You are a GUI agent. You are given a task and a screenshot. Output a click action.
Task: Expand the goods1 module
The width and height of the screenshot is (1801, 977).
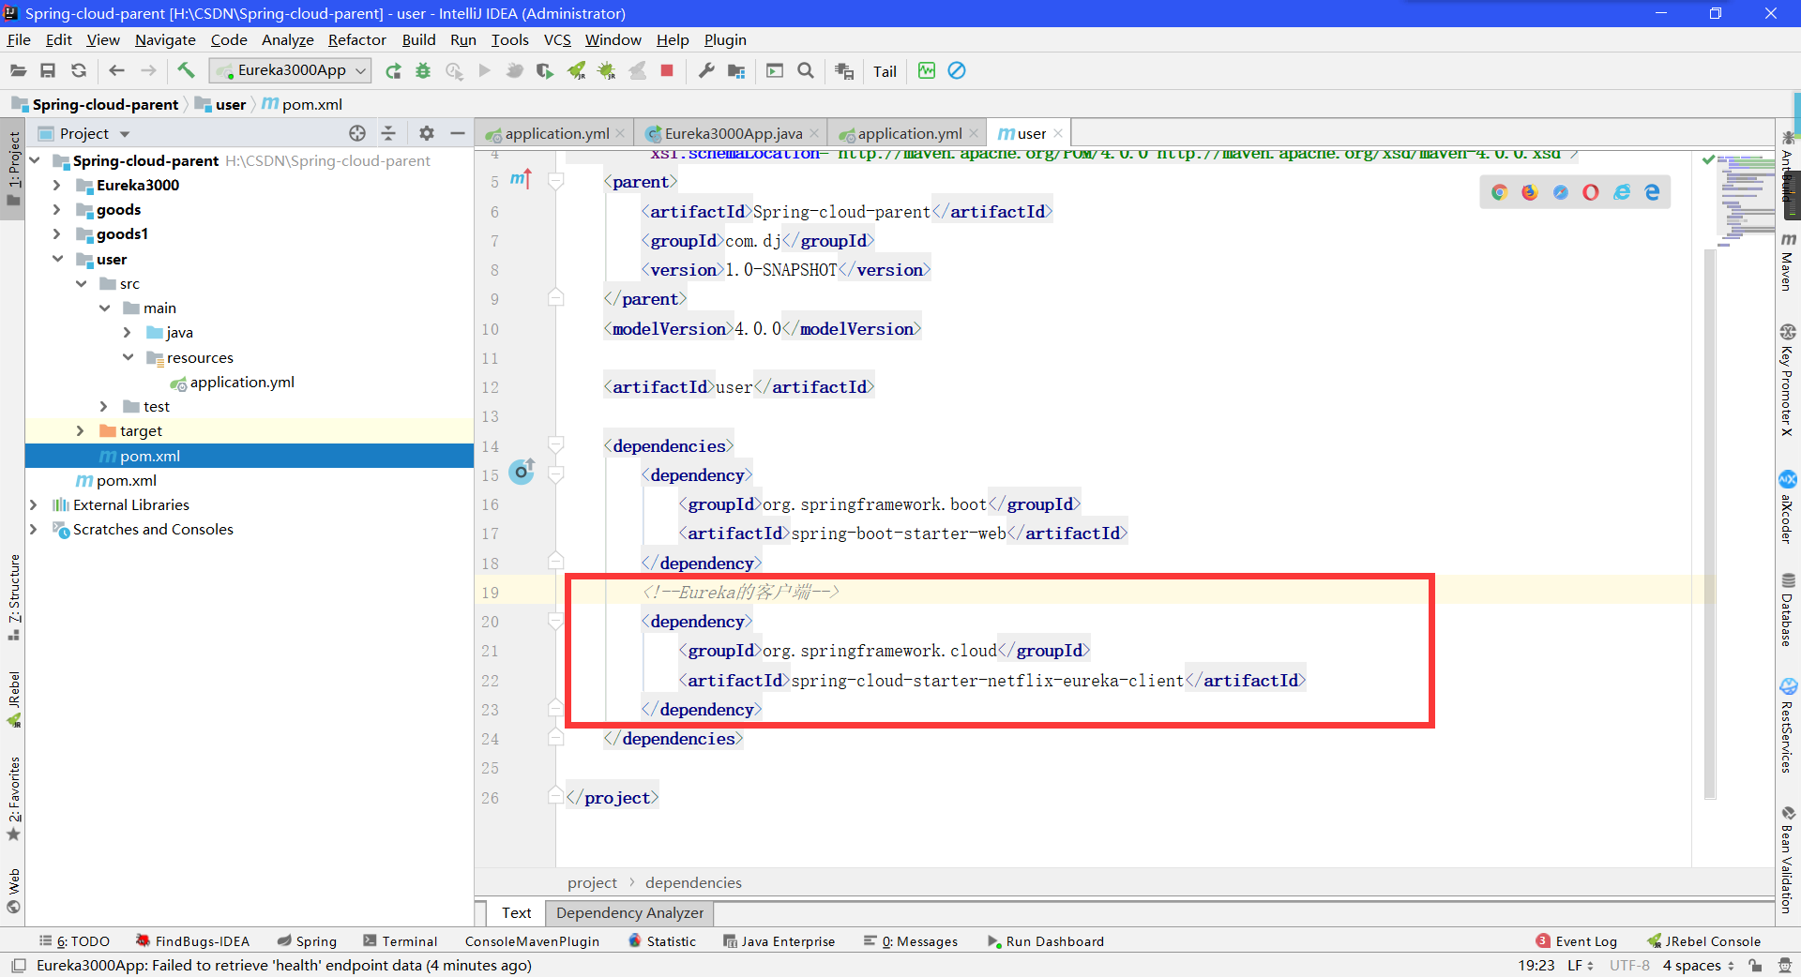pos(57,234)
